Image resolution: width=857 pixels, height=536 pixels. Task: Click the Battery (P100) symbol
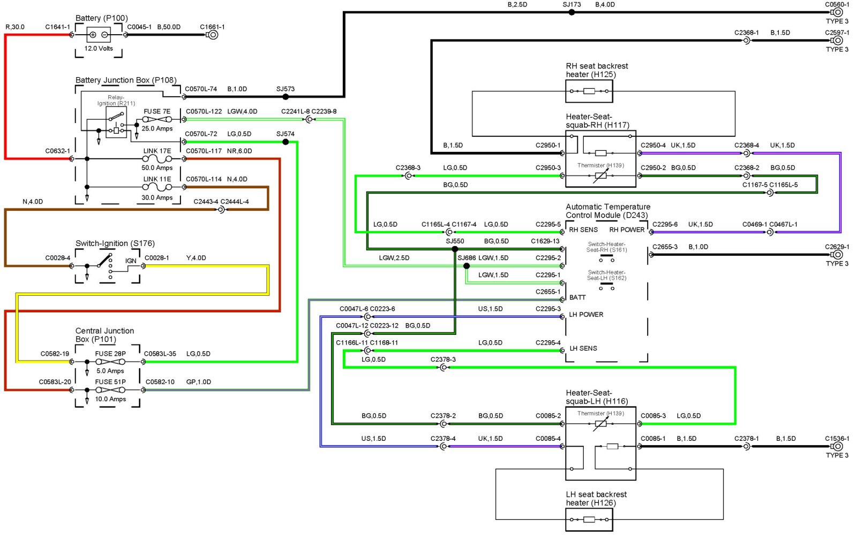[x=99, y=35]
